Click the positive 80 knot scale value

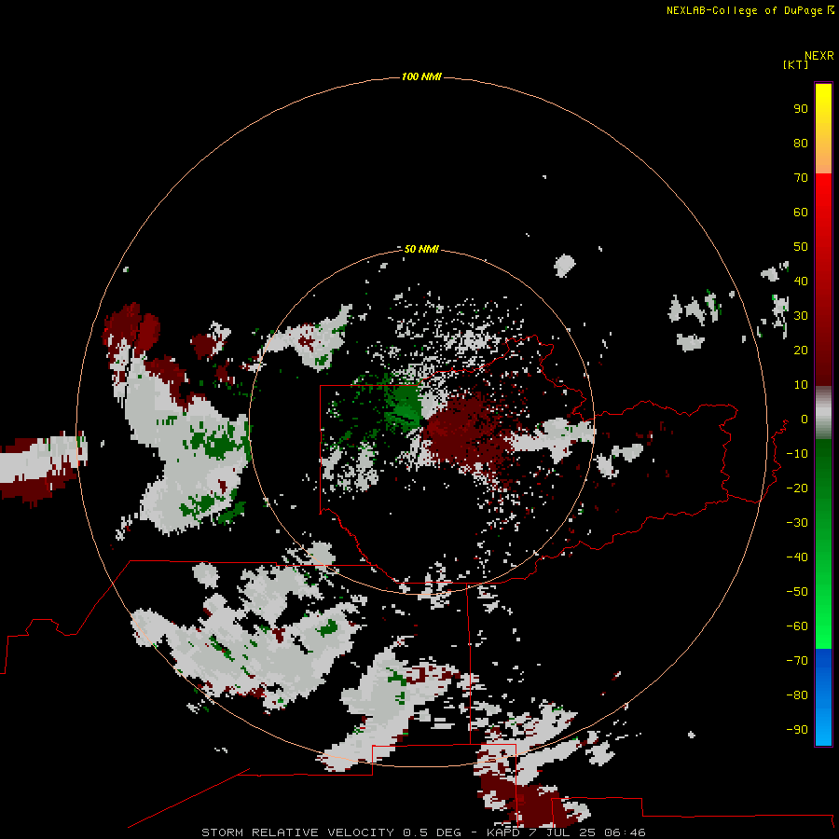click(801, 143)
